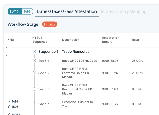The height and width of the screenshot is (115, 159).
Task: Collapse the Seq 3-3 row
Action: point(34,89)
